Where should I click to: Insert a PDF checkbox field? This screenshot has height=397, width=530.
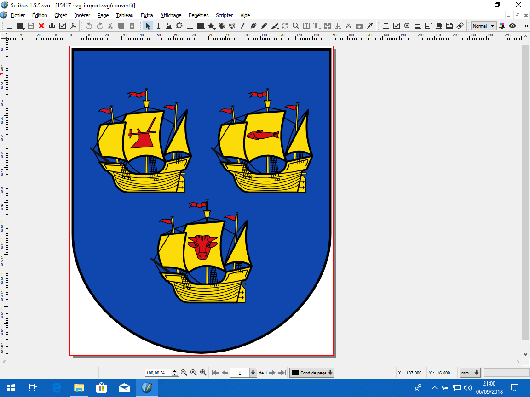click(x=396, y=26)
